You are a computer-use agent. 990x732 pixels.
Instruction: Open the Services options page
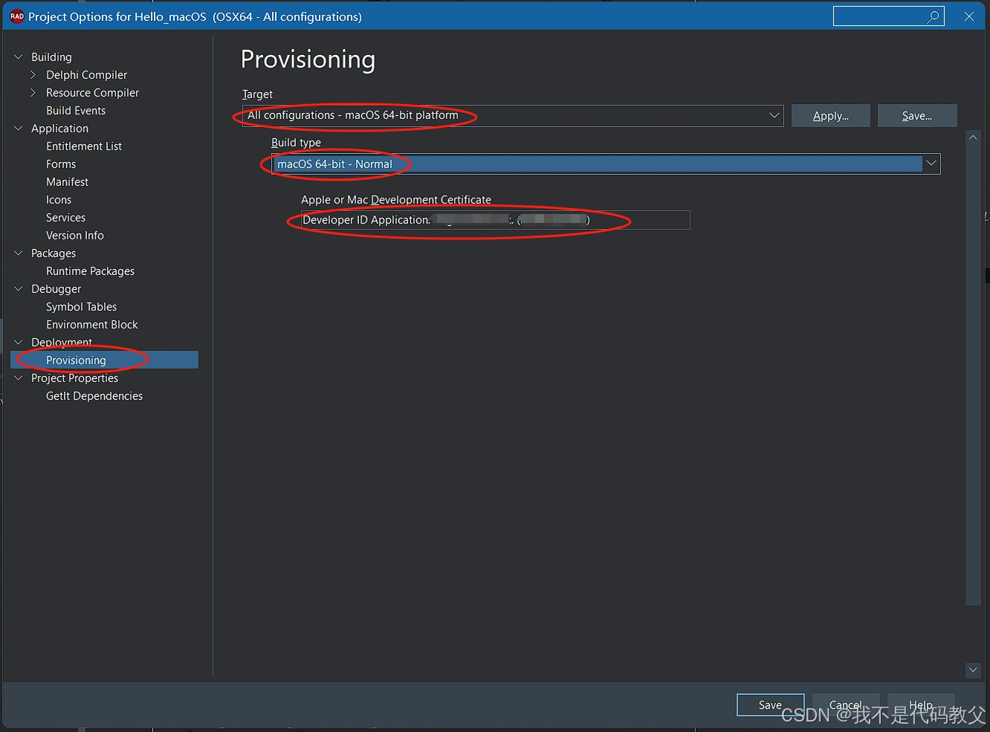(65, 217)
